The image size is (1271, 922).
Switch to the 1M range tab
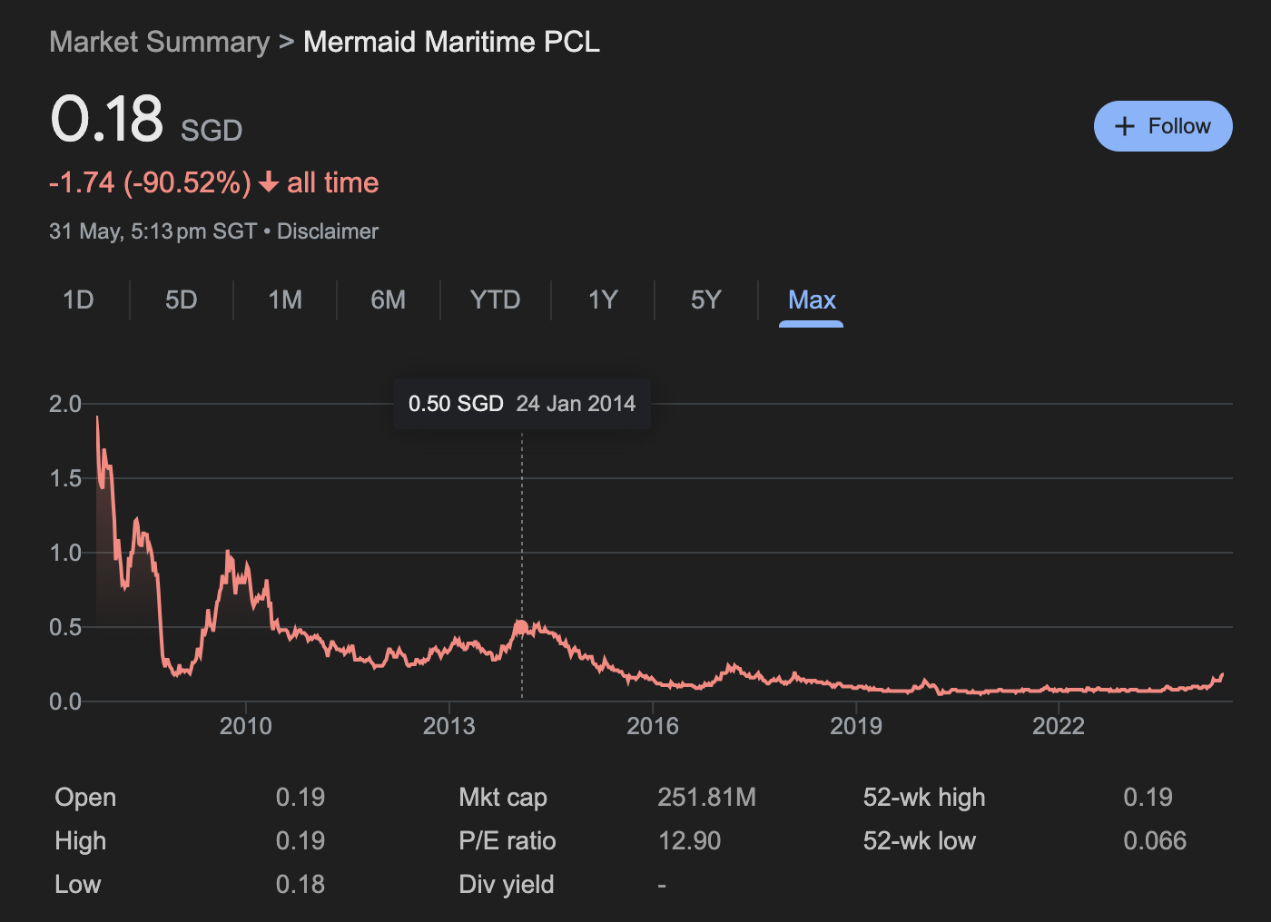point(285,300)
